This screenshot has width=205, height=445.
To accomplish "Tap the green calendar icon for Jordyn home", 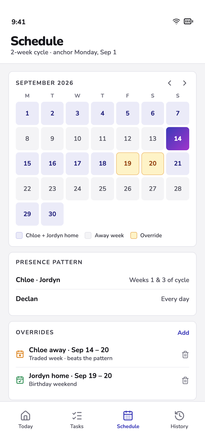I will [20, 380].
